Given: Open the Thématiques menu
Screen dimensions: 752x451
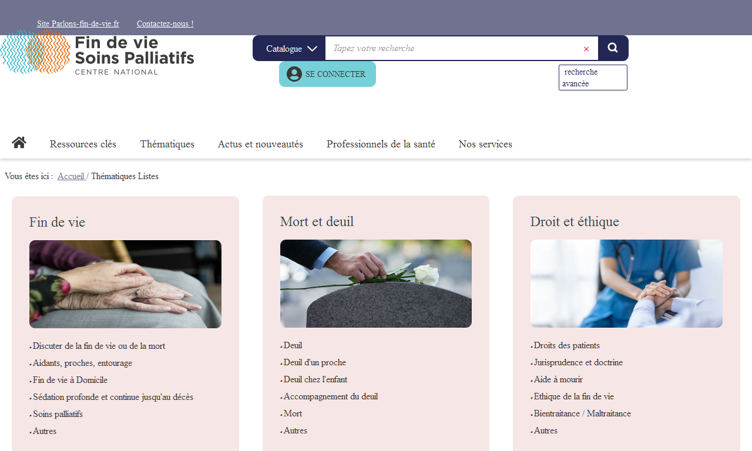Looking at the screenshot, I should [x=167, y=144].
